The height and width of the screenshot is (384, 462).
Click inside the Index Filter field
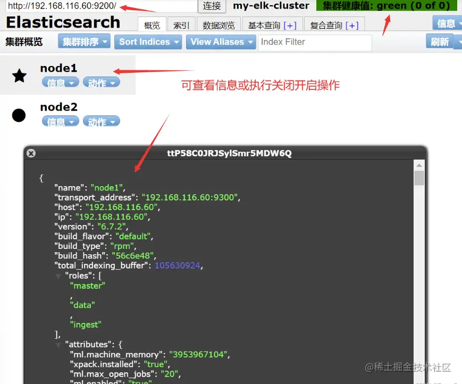pyautogui.click(x=315, y=41)
